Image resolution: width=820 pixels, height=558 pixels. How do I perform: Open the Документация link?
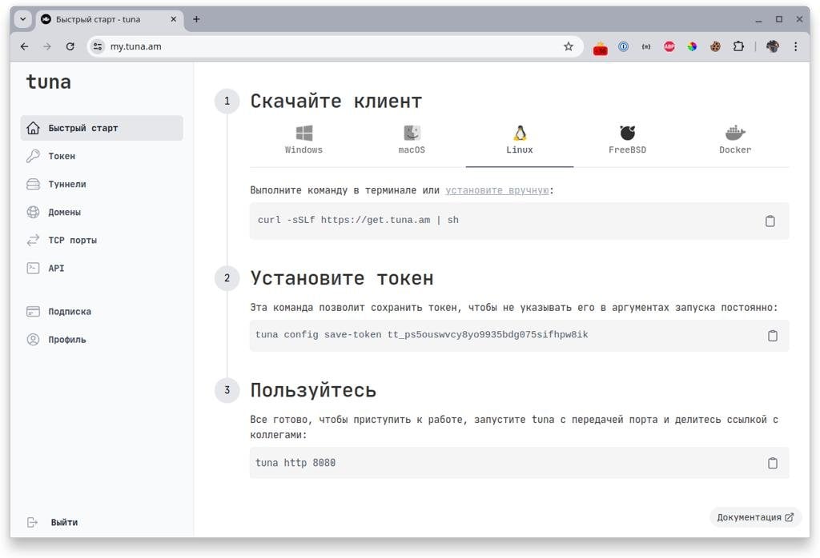(755, 517)
